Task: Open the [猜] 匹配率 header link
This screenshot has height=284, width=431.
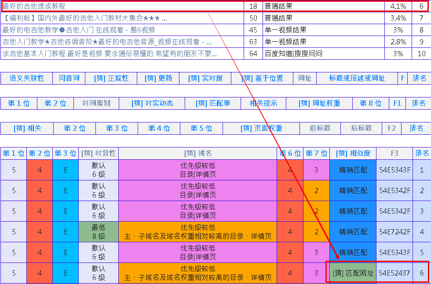Action: pyautogui.click(x=213, y=103)
